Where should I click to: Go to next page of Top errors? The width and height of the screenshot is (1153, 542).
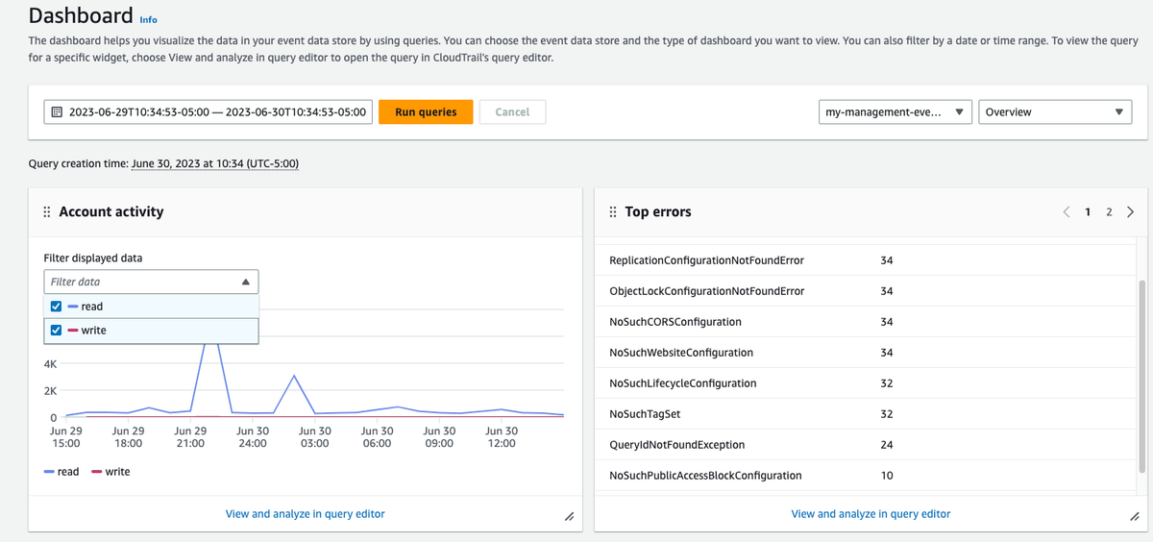tap(1130, 211)
